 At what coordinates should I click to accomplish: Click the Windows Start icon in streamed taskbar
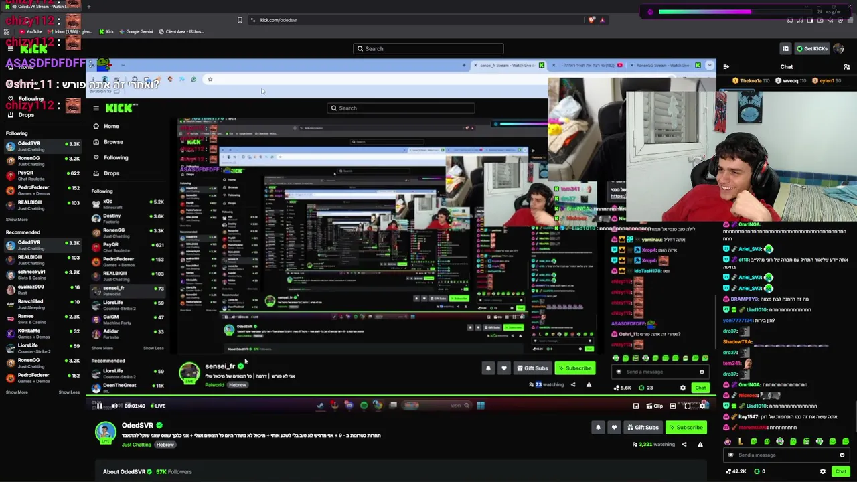pos(481,406)
